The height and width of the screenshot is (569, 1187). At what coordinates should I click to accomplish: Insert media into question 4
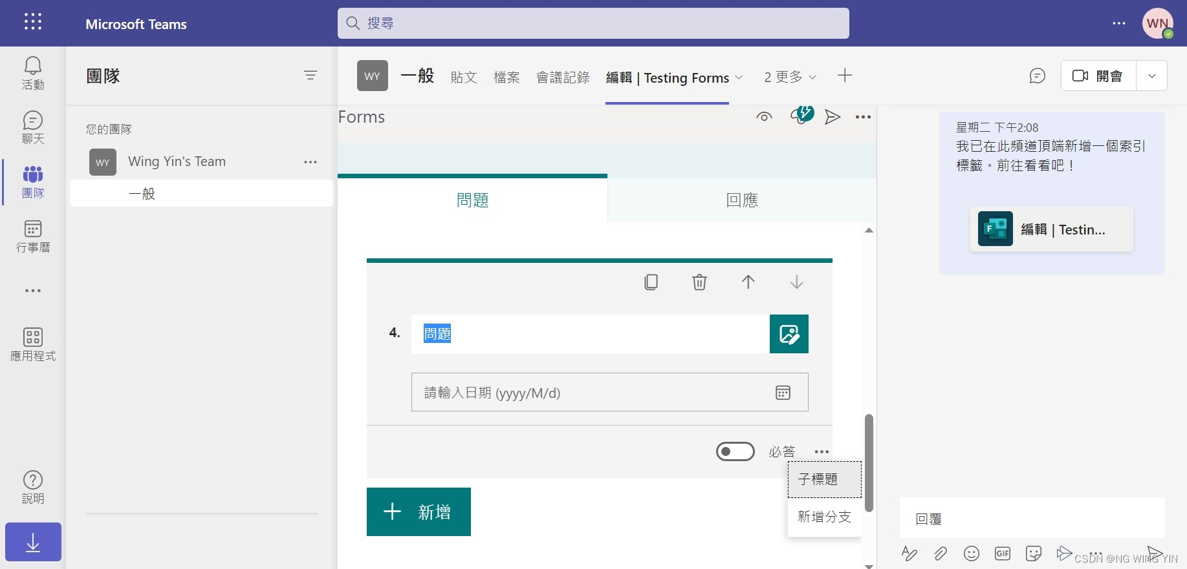789,334
